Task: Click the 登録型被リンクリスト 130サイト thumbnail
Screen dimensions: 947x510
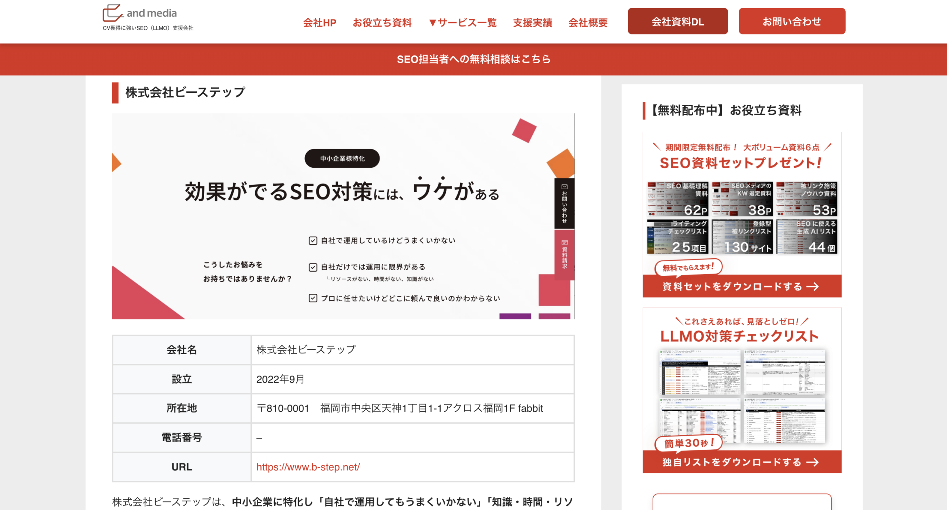Action: coord(742,237)
